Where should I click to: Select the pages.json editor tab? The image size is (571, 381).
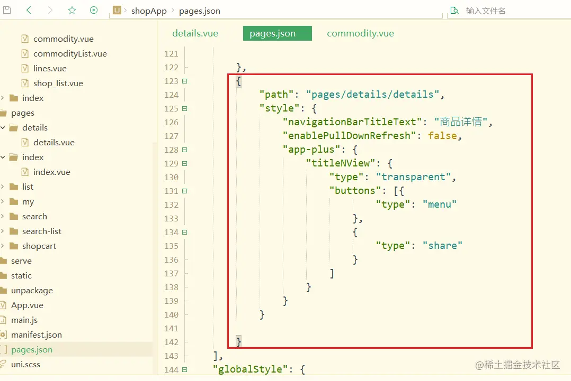click(x=278, y=33)
